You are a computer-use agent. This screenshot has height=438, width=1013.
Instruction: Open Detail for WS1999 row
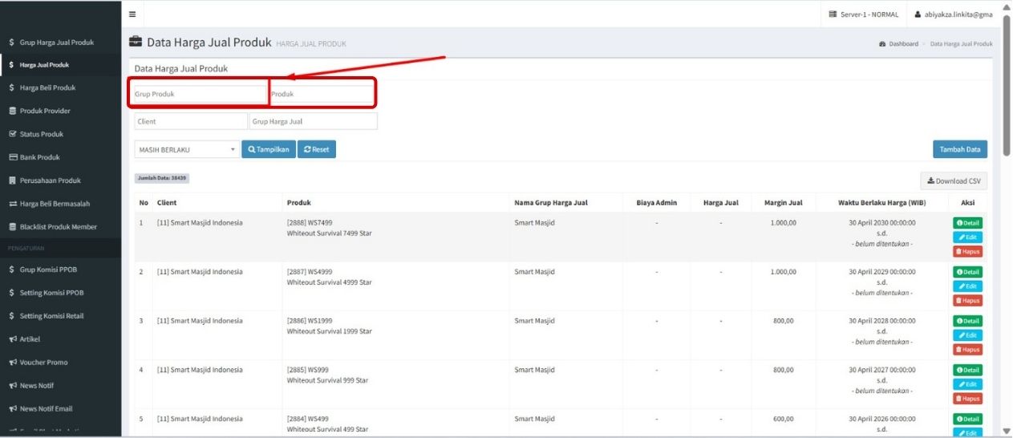click(x=967, y=321)
